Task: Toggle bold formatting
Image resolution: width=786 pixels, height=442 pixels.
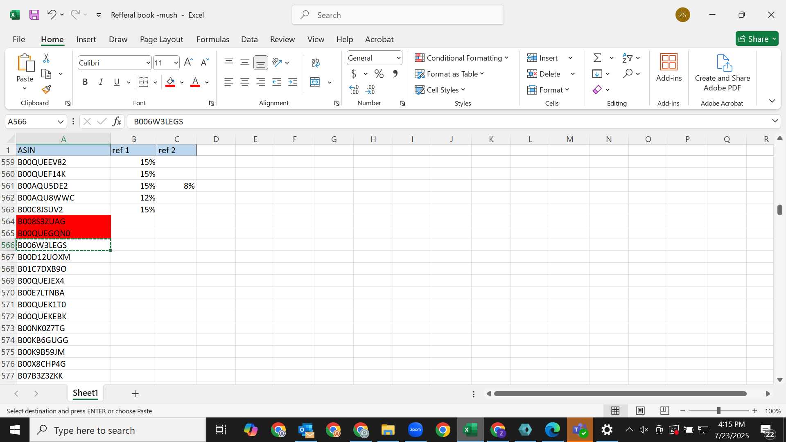Action: (85, 82)
